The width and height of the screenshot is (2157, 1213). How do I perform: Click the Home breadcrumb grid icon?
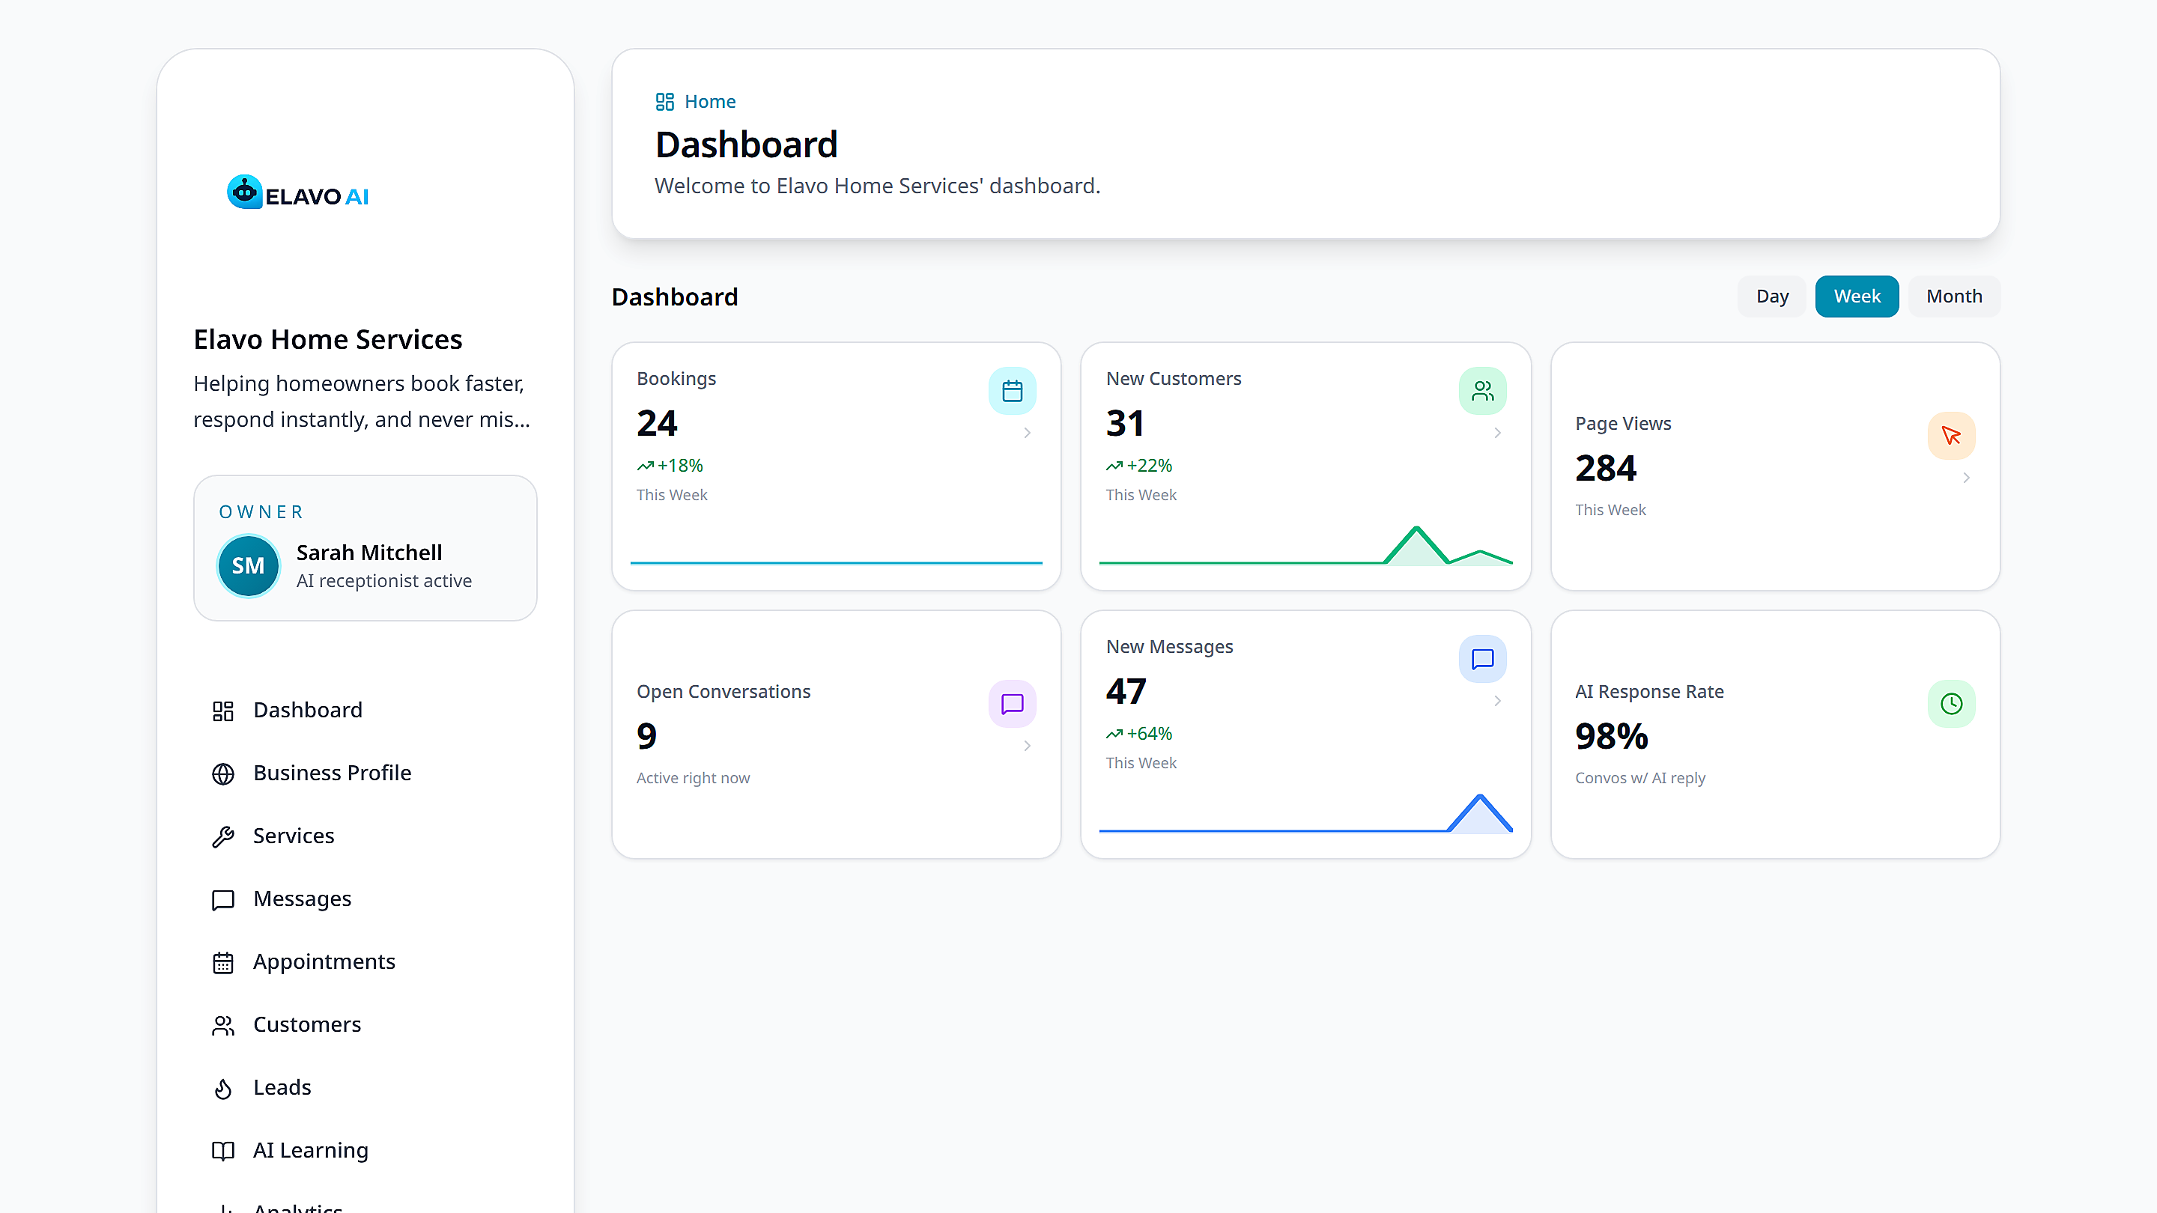665,101
